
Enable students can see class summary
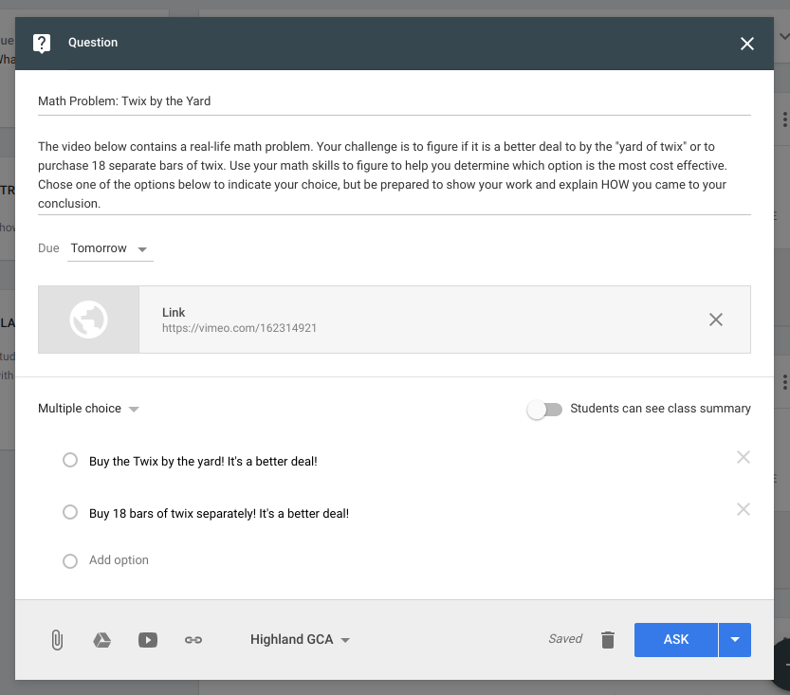[x=544, y=408]
